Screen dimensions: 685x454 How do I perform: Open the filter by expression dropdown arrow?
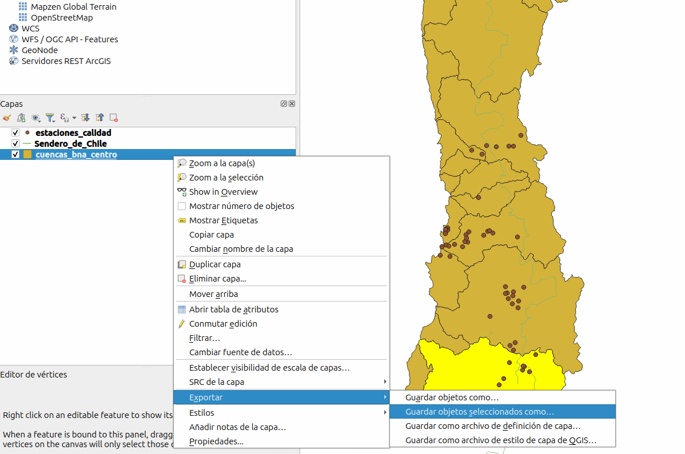[x=74, y=118]
